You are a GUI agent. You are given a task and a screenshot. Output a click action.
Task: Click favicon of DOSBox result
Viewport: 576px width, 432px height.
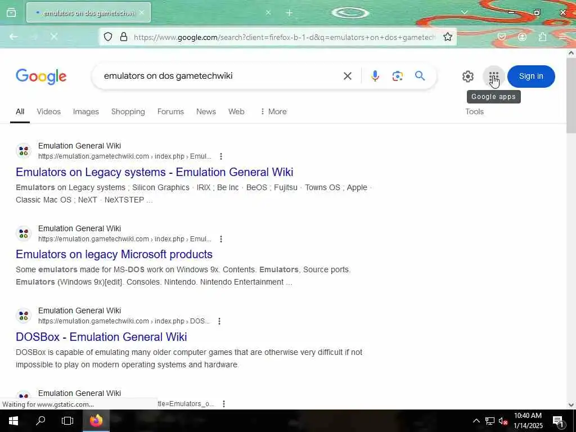(24, 316)
